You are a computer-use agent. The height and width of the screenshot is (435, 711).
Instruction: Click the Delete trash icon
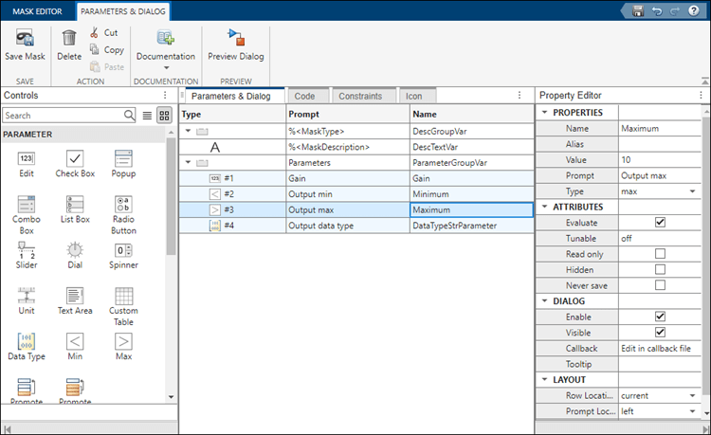69,38
